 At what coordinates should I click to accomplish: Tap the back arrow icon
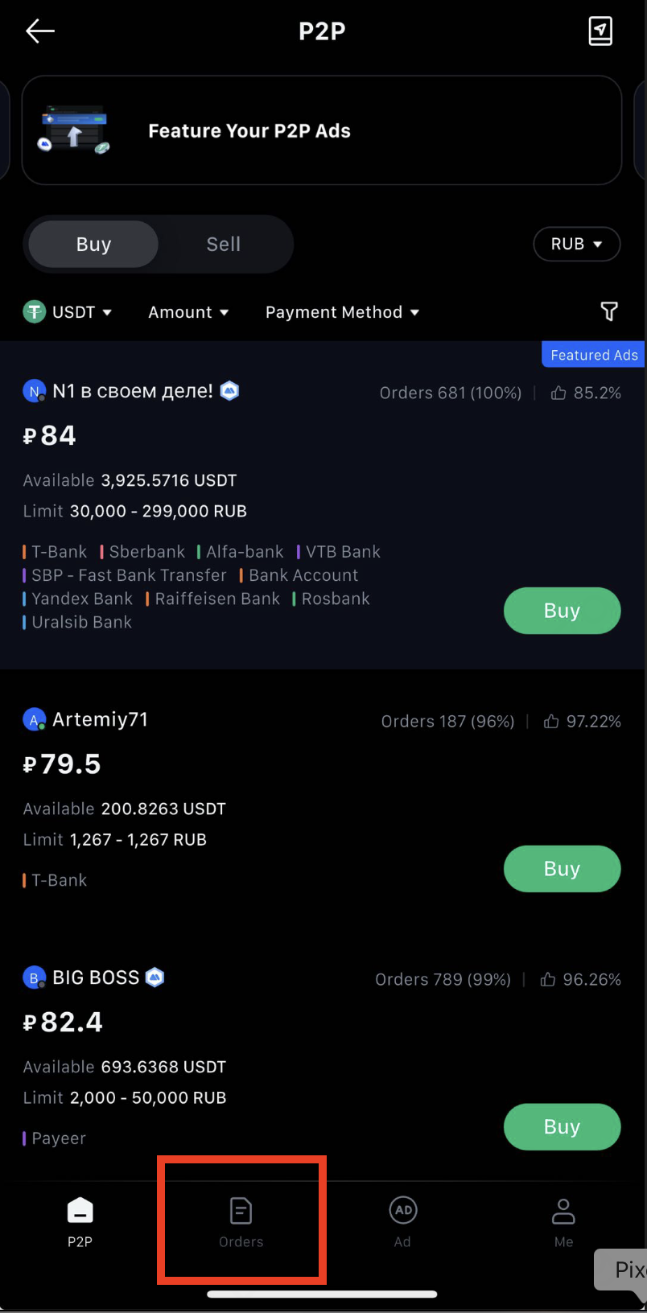click(x=39, y=31)
